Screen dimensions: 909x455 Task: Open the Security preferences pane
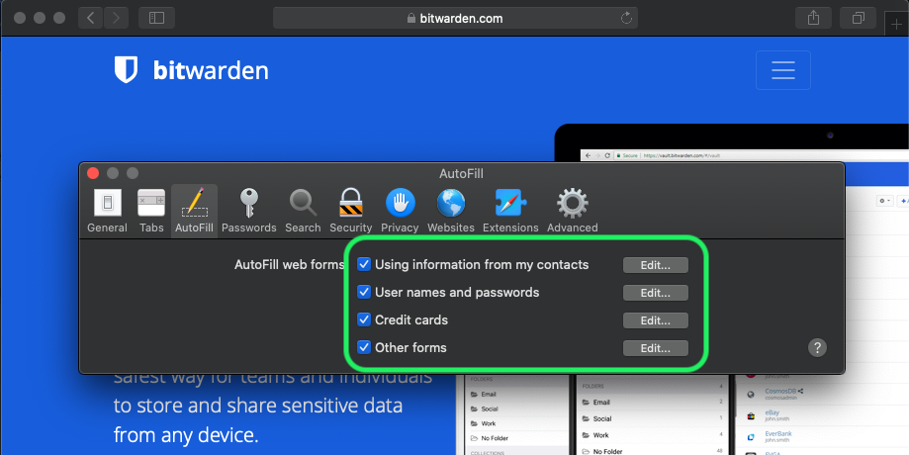click(351, 210)
